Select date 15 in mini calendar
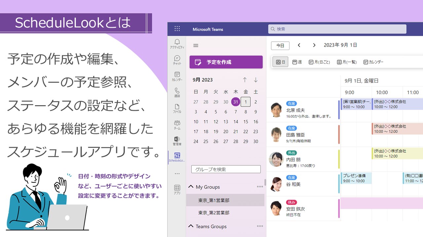The image size is (423, 237). [x=246, y=122]
